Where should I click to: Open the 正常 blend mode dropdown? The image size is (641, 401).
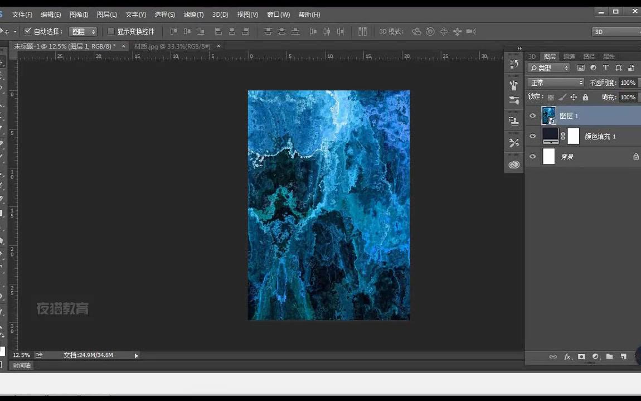tap(556, 83)
